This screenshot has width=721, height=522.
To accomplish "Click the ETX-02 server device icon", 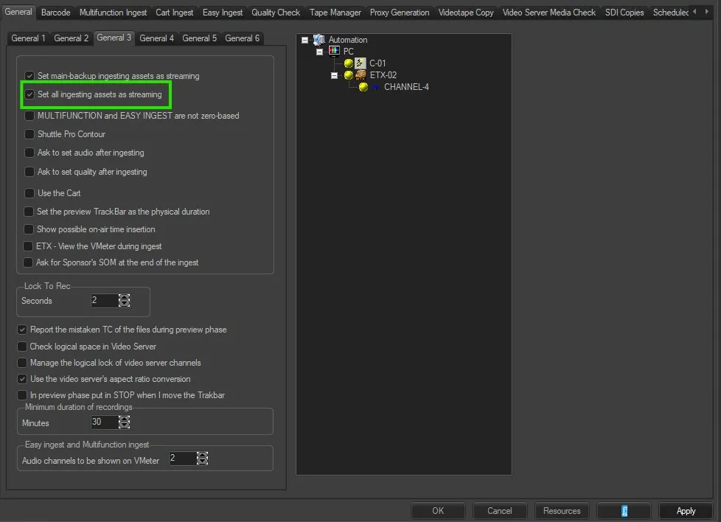I will [360, 75].
